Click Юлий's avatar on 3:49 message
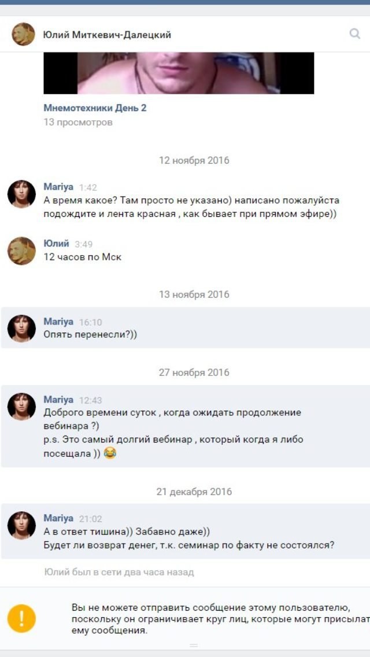The image size is (370, 657). 21,250
